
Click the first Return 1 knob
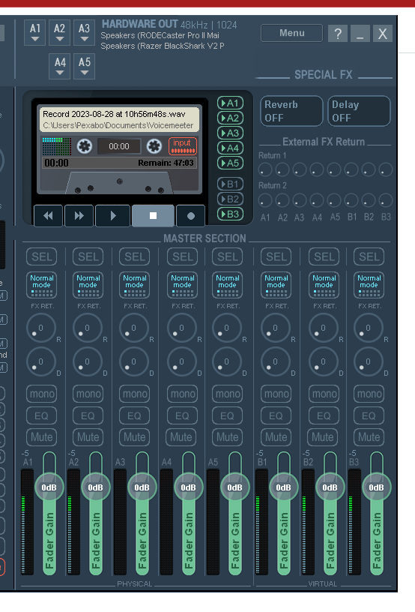265,169
